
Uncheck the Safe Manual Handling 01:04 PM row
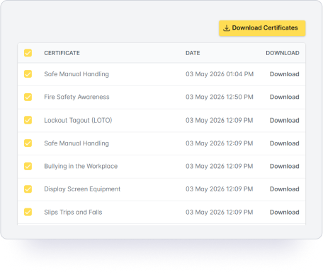(x=28, y=74)
